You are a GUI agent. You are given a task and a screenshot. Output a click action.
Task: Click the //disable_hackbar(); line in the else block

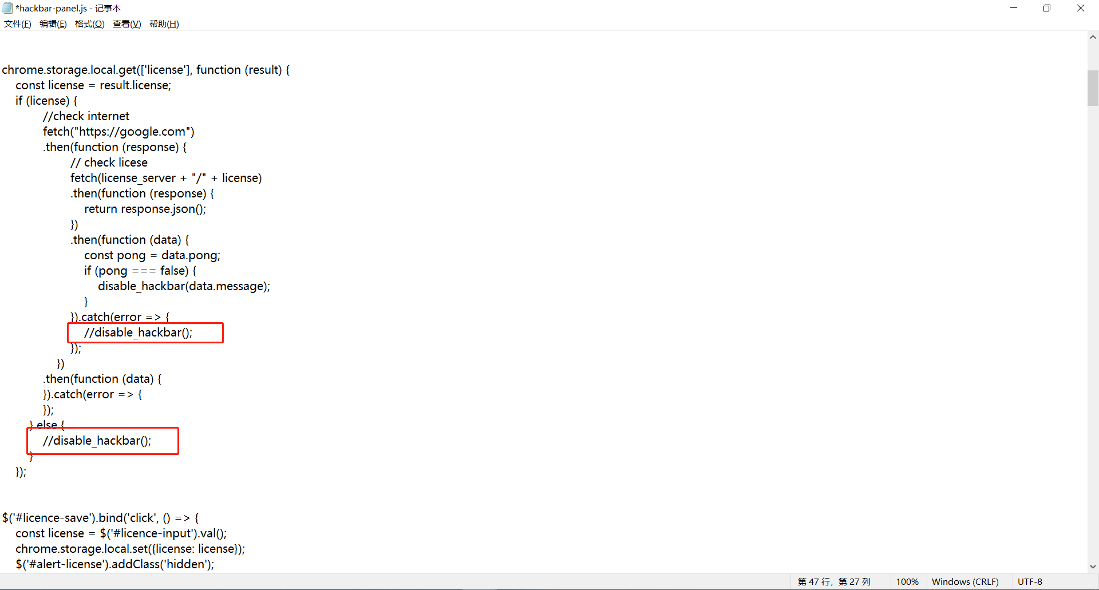coord(97,441)
